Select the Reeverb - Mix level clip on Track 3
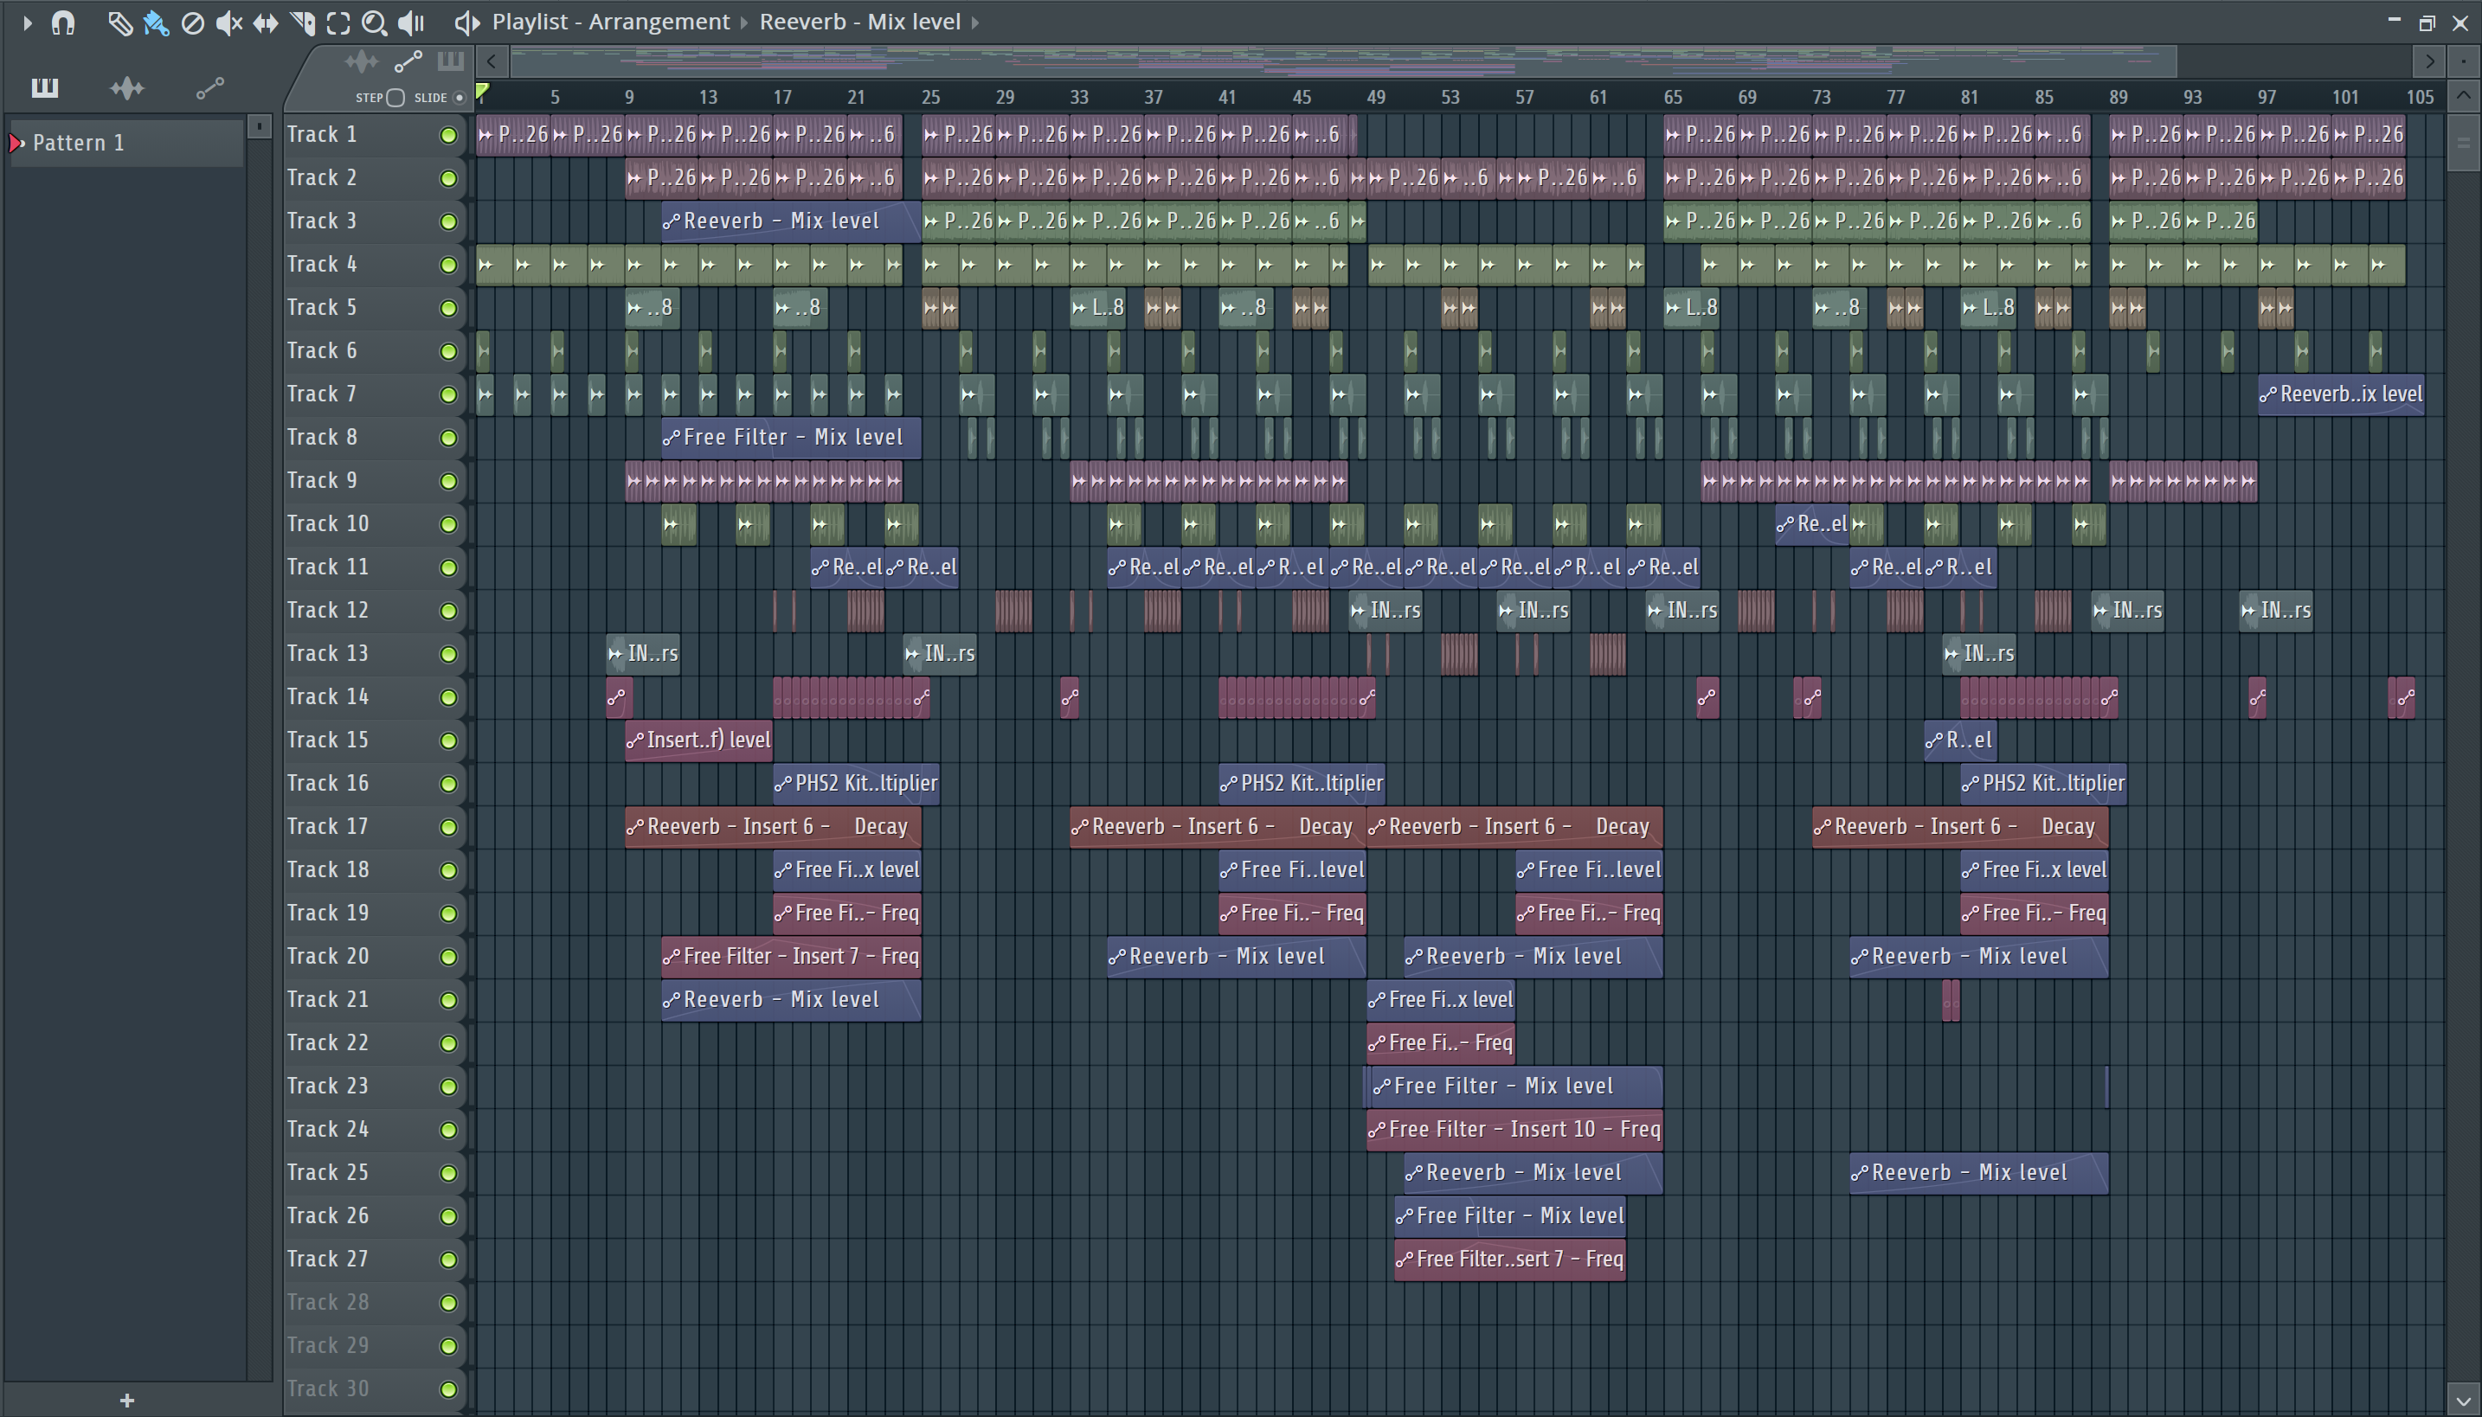This screenshot has height=1417, width=2482. click(790, 221)
